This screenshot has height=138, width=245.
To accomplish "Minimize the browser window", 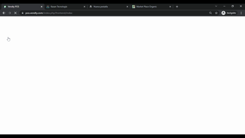I will pyautogui.click(x=224, y=6).
